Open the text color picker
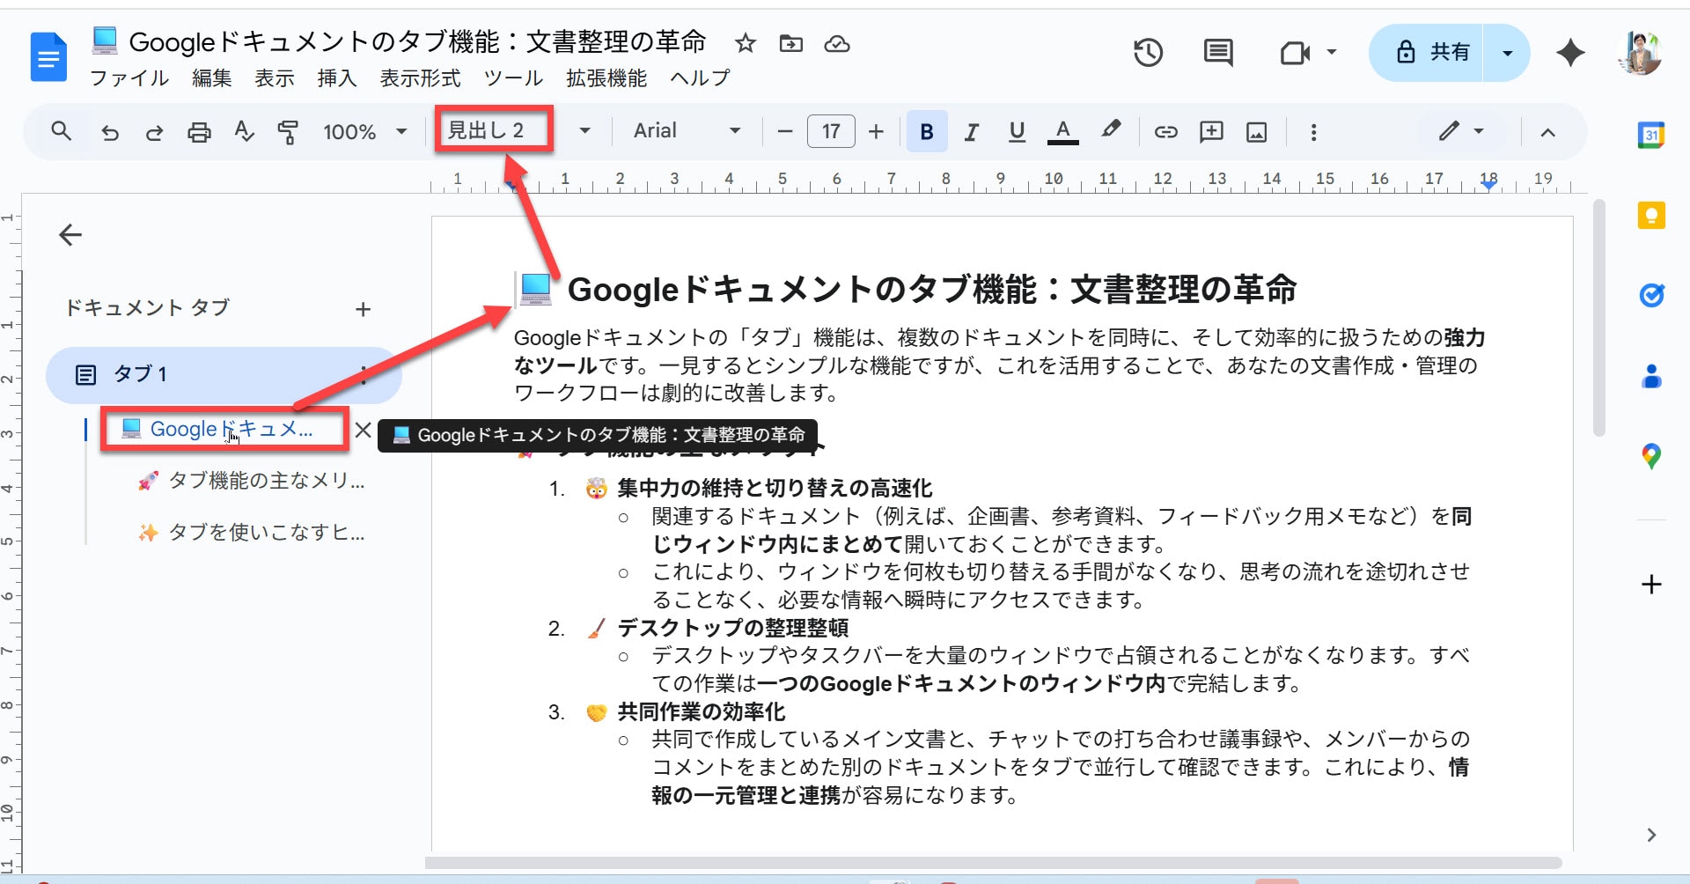This screenshot has width=1690, height=884. click(x=1062, y=132)
